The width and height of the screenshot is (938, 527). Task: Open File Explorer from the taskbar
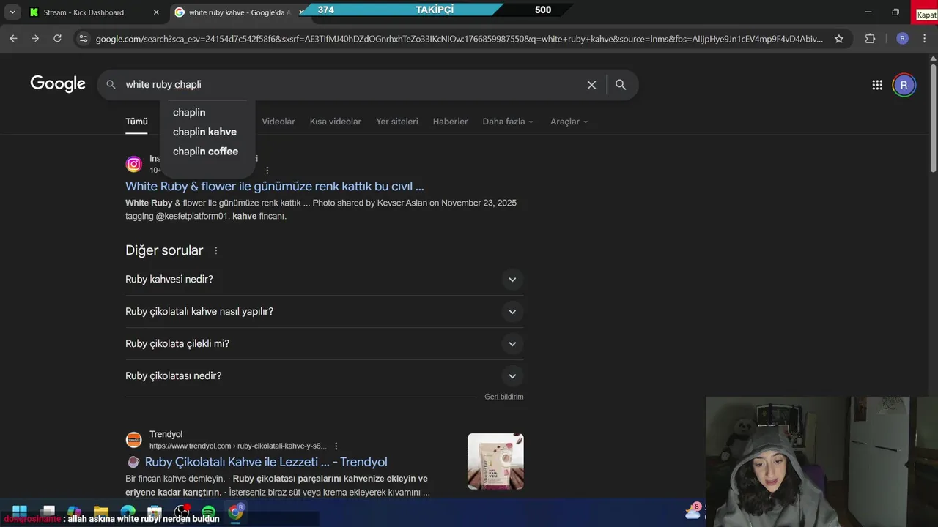101,512
